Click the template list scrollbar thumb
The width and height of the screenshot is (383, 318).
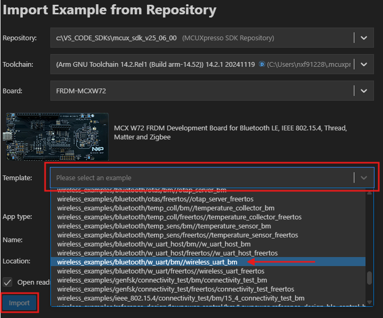(x=369, y=278)
